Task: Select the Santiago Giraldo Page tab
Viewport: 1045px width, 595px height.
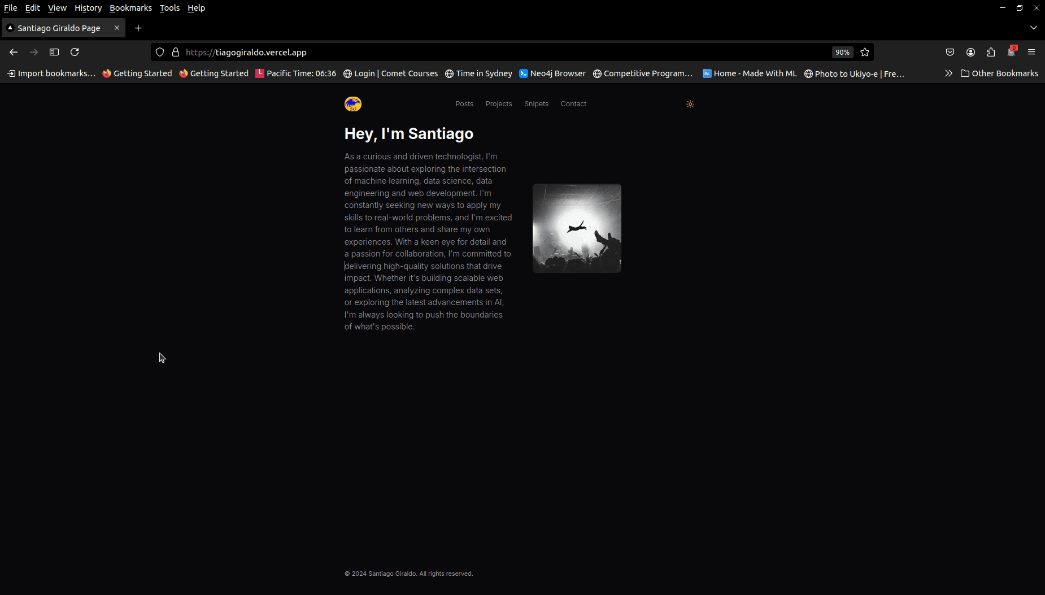Action: [59, 28]
